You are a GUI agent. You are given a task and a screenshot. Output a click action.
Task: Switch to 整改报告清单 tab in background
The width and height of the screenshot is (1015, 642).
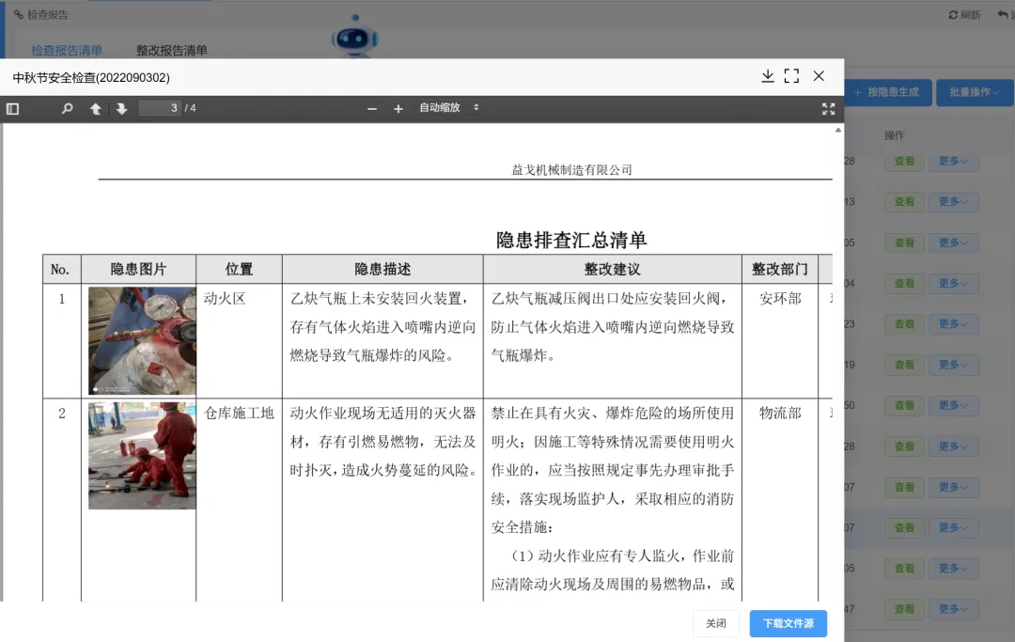[172, 50]
